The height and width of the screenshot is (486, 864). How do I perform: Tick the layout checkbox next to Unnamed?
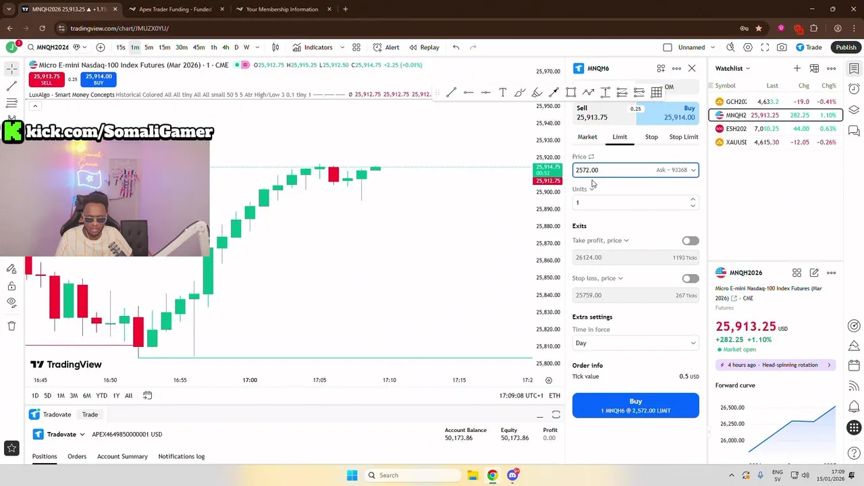coord(668,47)
